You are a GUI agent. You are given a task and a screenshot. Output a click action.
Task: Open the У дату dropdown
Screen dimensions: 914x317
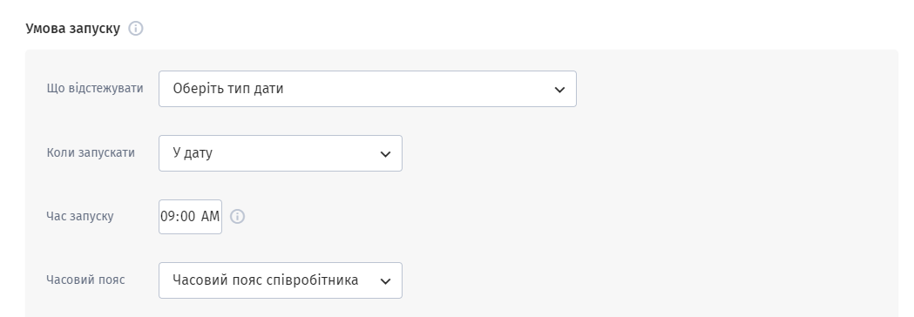click(281, 153)
